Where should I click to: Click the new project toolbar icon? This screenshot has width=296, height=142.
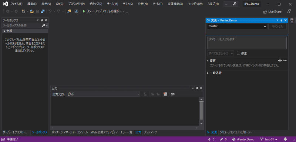click(x=24, y=11)
